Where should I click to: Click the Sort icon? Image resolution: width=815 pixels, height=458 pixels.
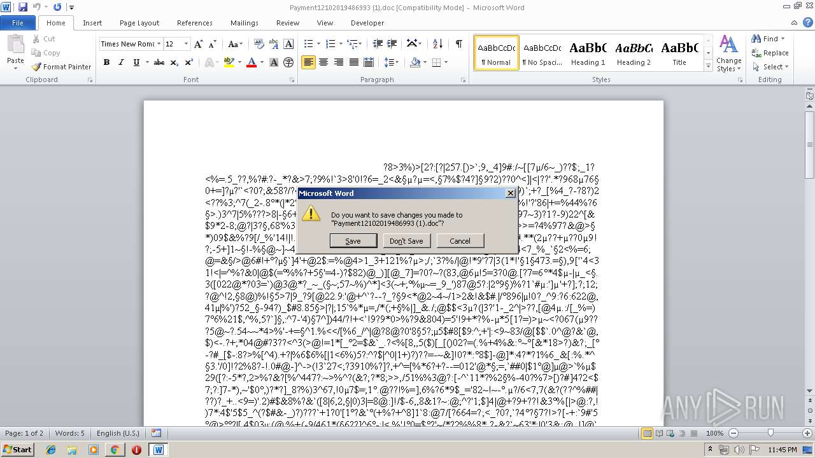437,44
